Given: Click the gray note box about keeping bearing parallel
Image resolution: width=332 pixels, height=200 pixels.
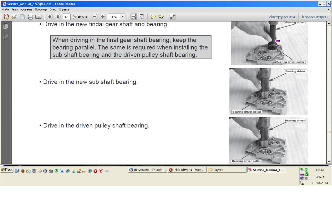Looking at the screenshot, I should (131, 47).
